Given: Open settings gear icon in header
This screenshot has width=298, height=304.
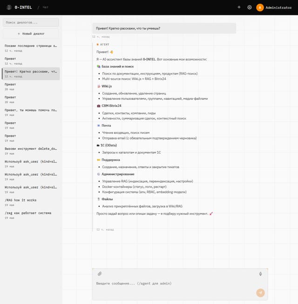Looking at the screenshot, I should pos(250,7).
